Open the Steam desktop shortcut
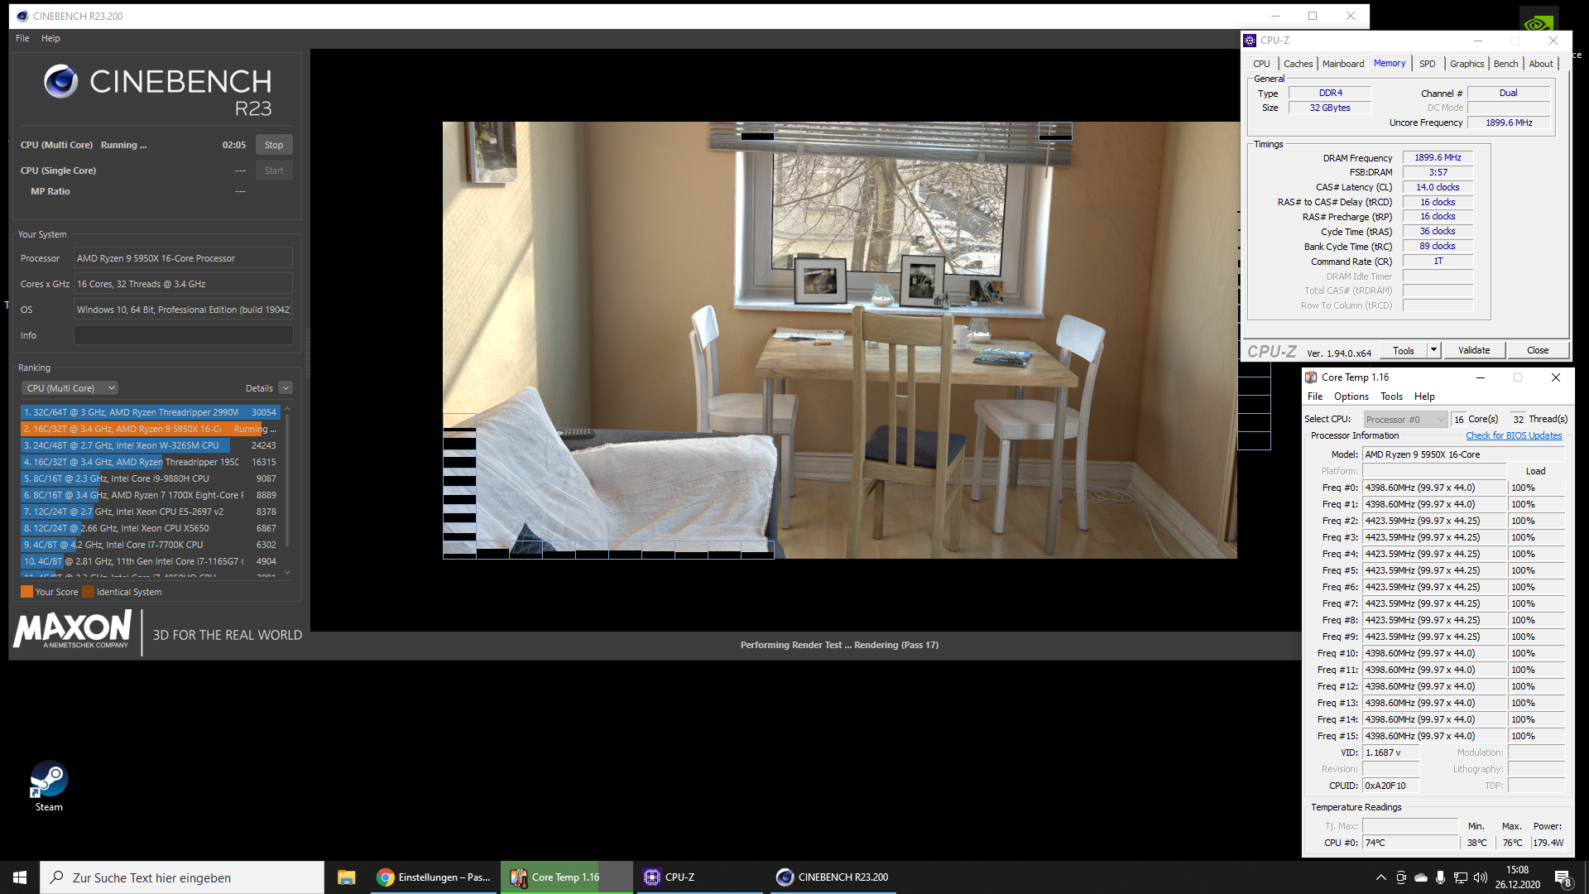The height and width of the screenshot is (894, 1589). point(49,786)
